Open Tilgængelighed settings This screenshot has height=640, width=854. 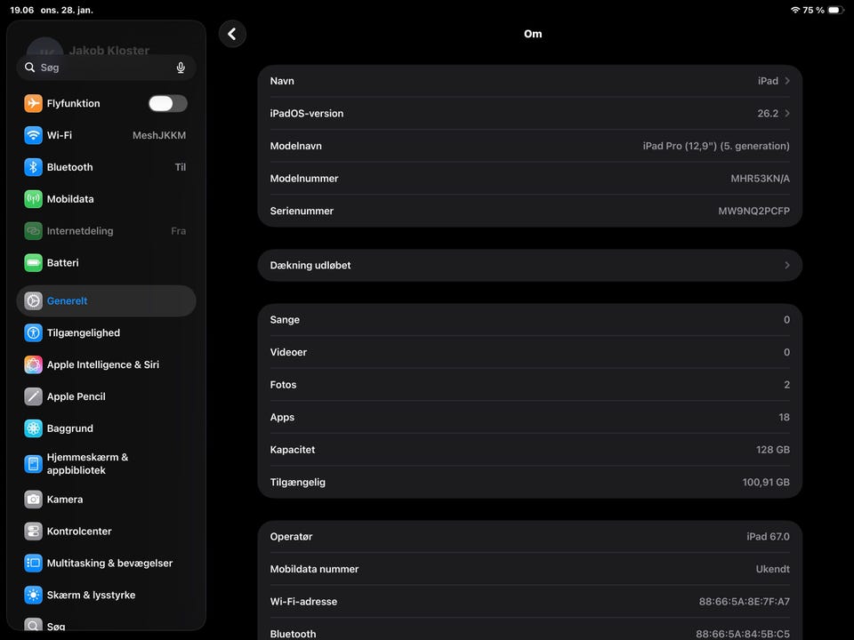coord(106,332)
